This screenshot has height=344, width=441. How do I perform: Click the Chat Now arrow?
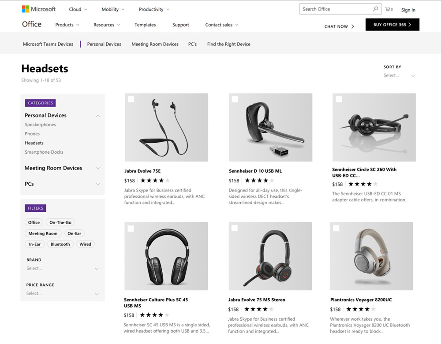click(353, 26)
